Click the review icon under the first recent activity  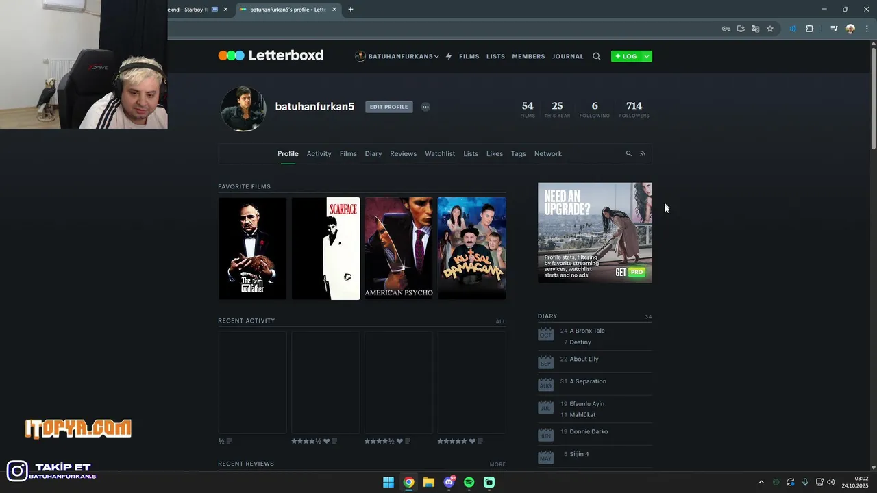pyautogui.click(x=229, y=441)
